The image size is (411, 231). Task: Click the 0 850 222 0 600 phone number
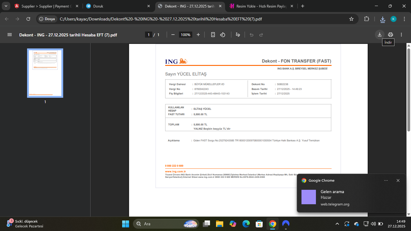[174, 166]
